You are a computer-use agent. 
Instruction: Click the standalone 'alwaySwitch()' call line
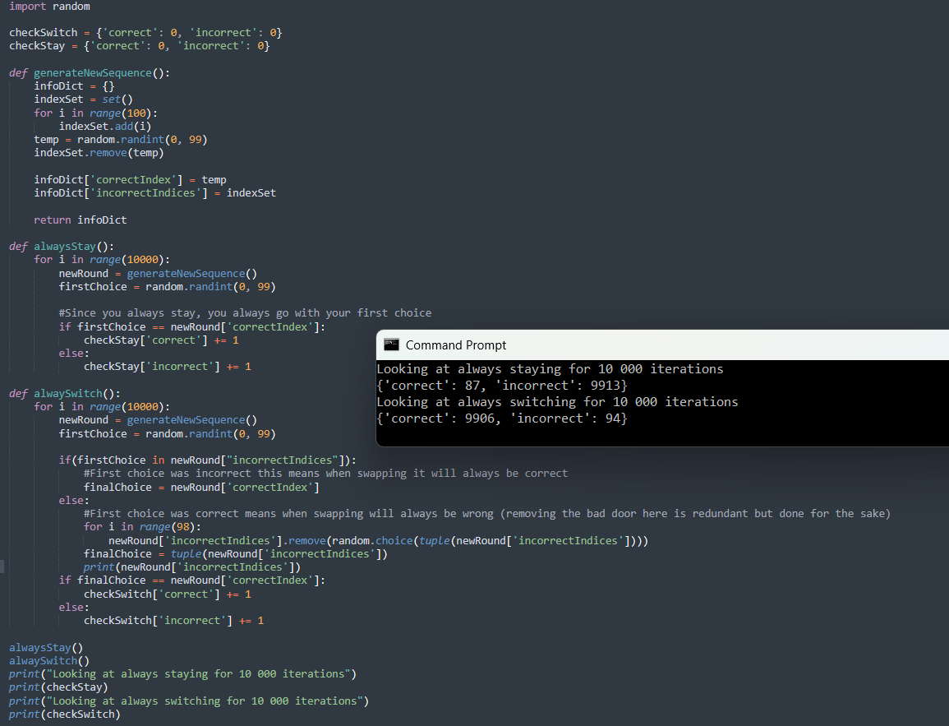[x=49, y=661]
